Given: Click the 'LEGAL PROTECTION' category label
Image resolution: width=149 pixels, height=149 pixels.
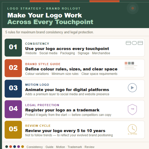Looking at the screenshot, I should point(42,105).
